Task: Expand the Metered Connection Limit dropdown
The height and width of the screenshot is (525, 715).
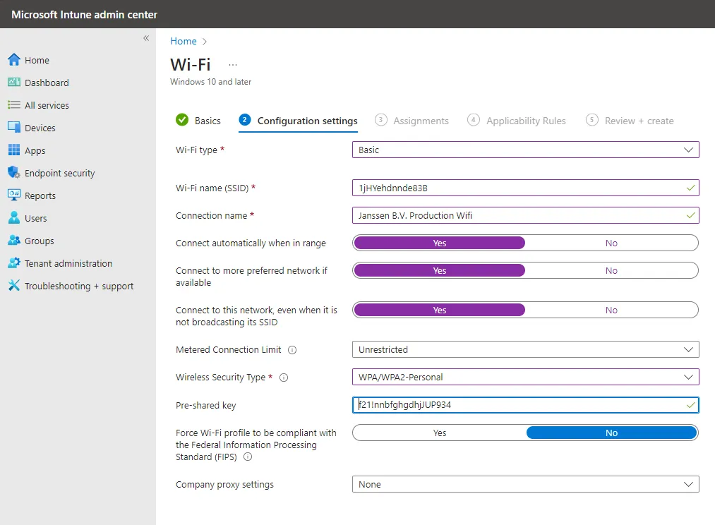Action: (x=525, y=349)
